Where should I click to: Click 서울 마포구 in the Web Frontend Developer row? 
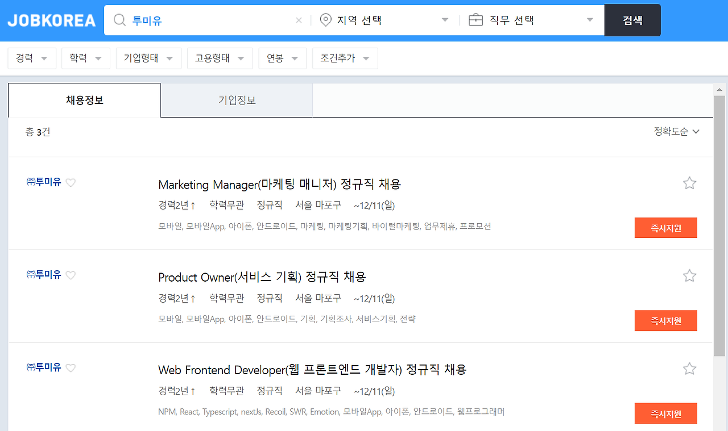tap(318, 391)
